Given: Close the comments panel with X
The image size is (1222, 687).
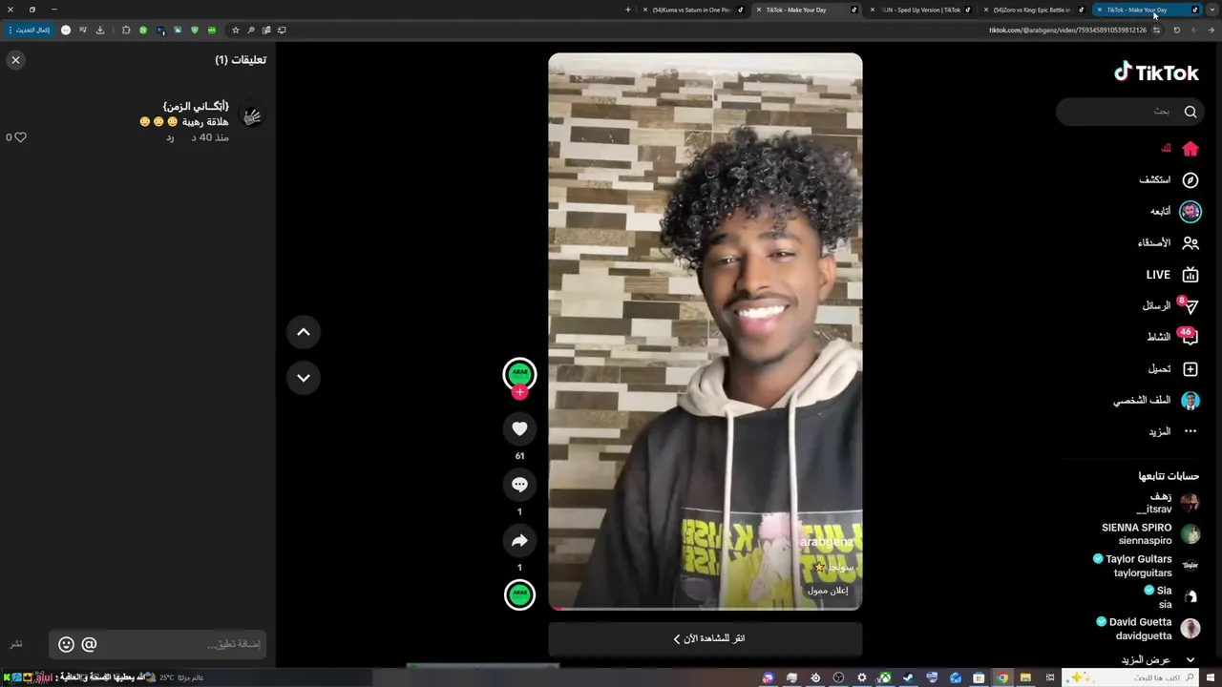Looking at the screenshot, I should coord(15,60).
